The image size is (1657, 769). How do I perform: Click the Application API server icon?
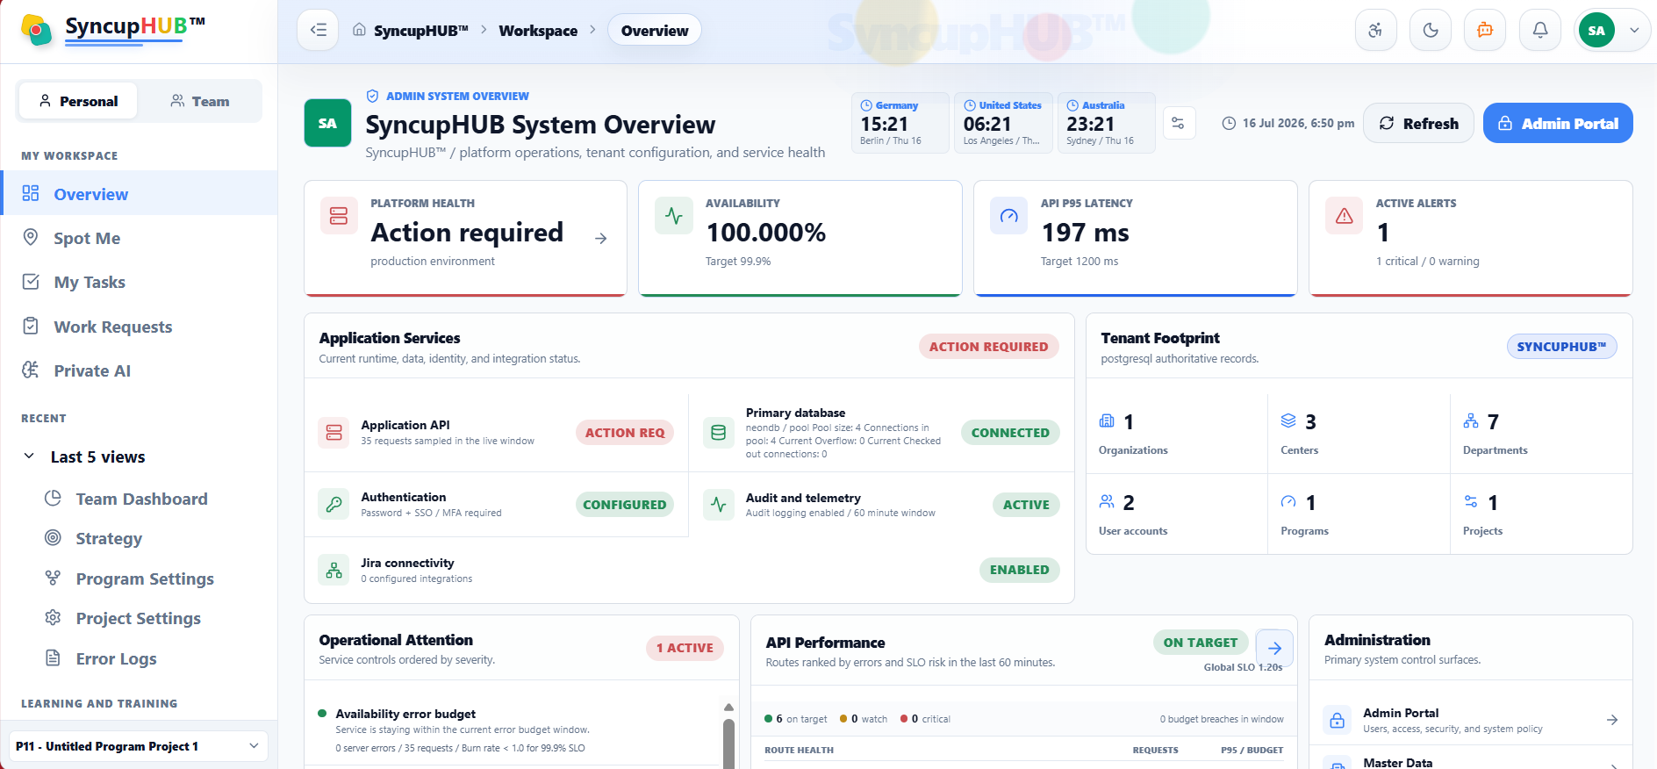click(x=334, y=432)
